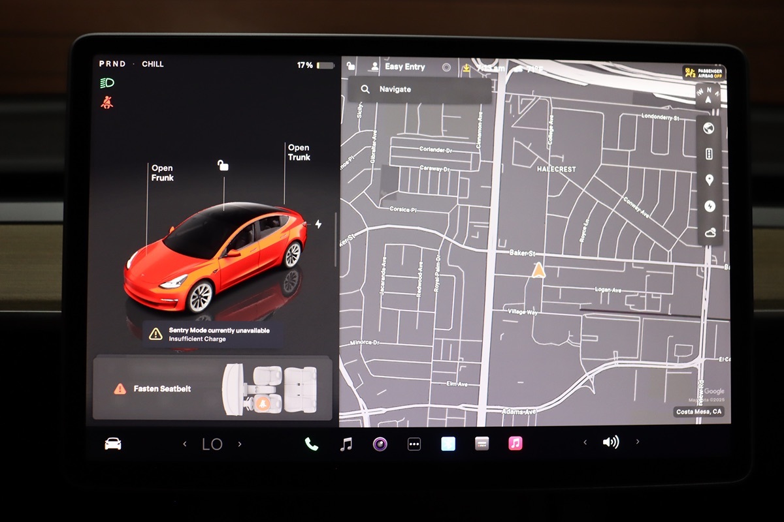Raise temperature with right arrow beside LO
Image resolution: width=784 pixels, height=522 pixels.
click(x=240, y=444)
